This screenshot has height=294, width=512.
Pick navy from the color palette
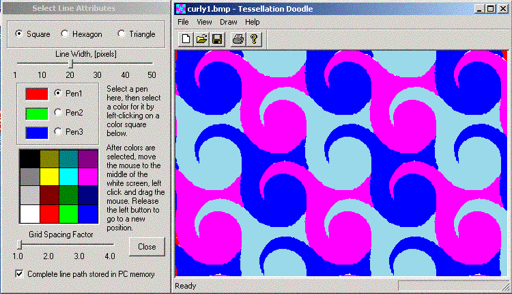pyautogui.click(x=88, y=196)
